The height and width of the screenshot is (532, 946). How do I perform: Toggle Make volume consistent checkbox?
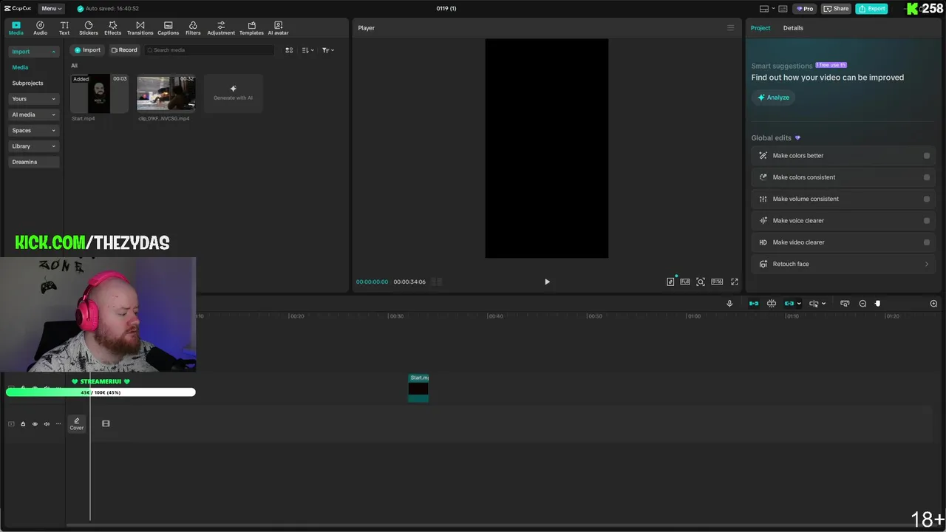(x=927, y=199)
